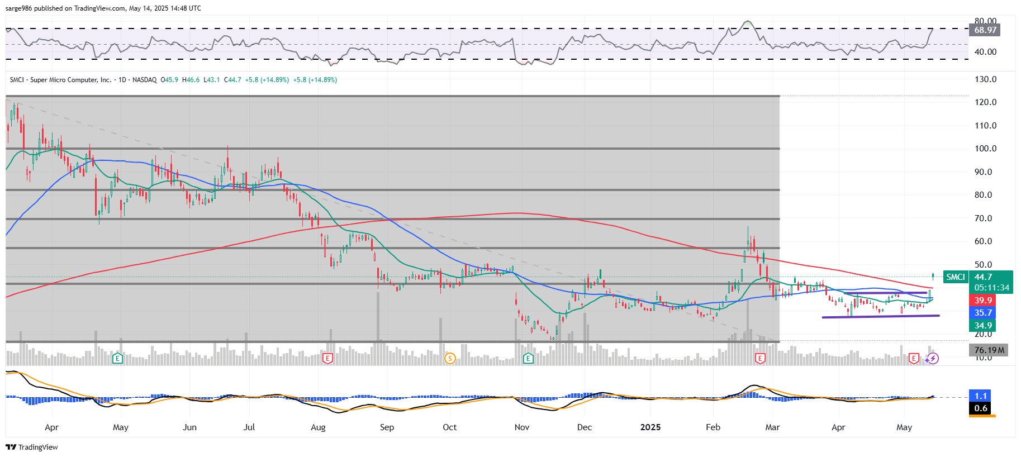Image resolution: width=1021 pixels, height=457 pixels.
Task: Click the red earnings marker in May 2025
Action: (x=914, y=358)
